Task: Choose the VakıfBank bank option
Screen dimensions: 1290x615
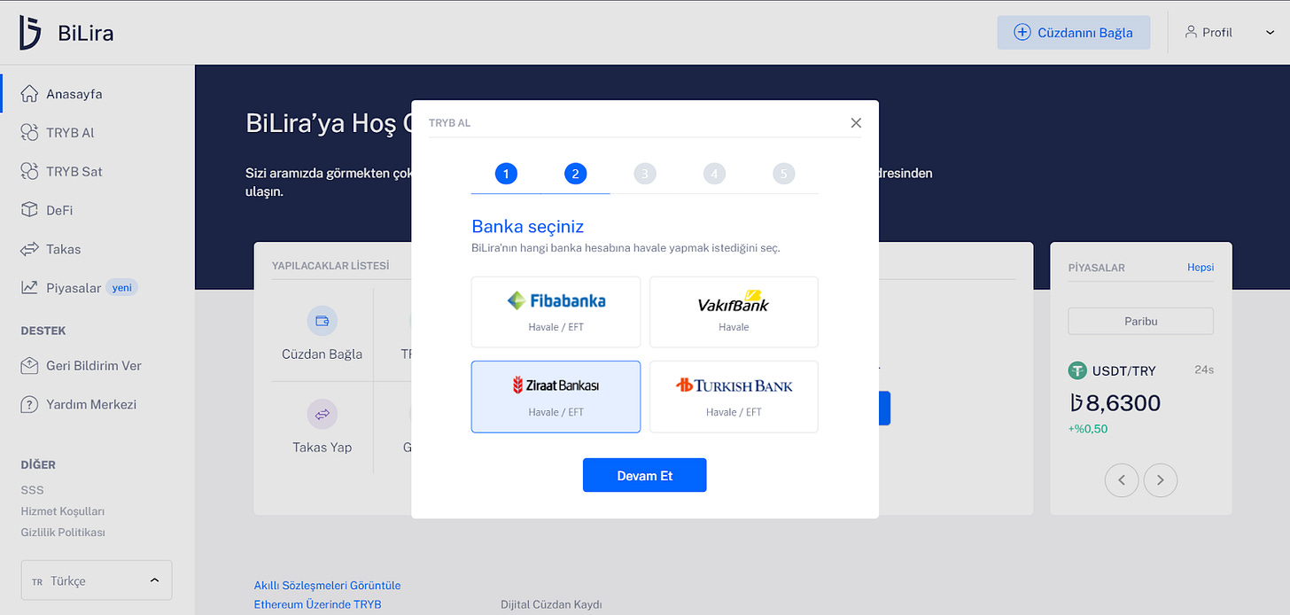Action: (734, 312)
